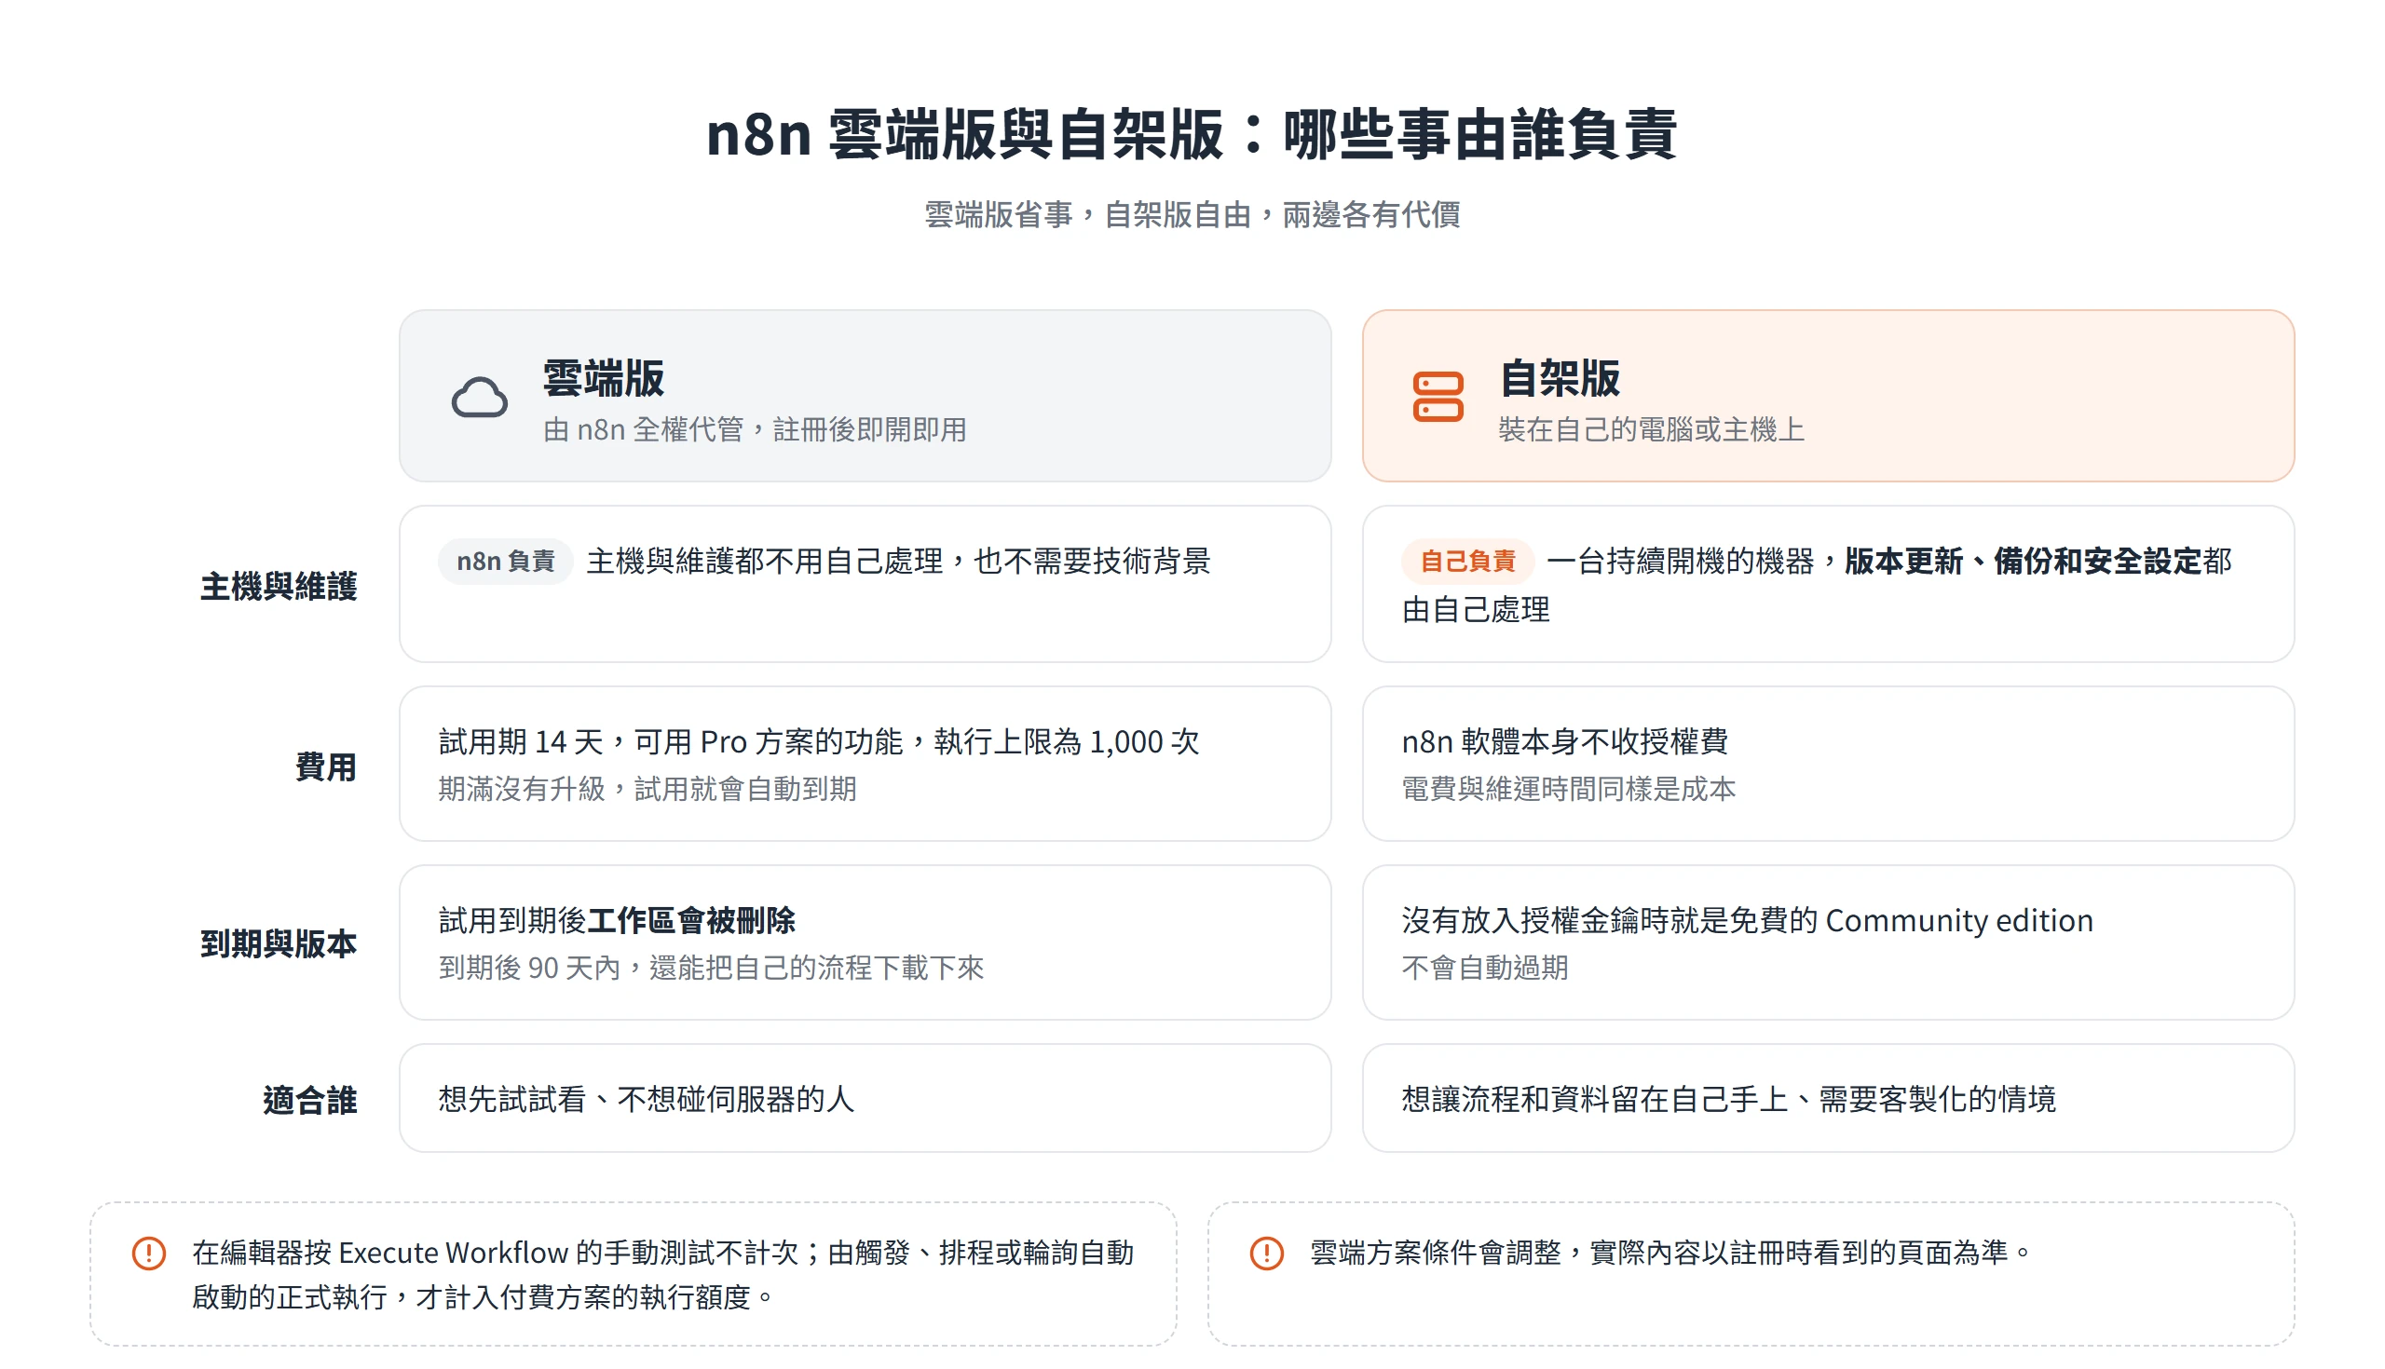Click 想先試試看、不想碰伺服器的人
2385x1369 pixels.
pyautogui.click(x=647, y=1099)
